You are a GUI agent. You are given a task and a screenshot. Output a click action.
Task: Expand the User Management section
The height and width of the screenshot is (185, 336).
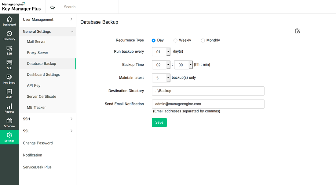click(x=48, y=20)
